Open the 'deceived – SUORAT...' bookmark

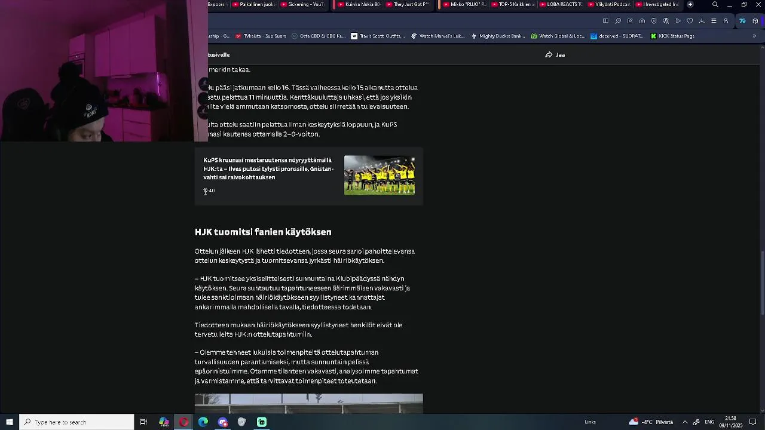617,36
